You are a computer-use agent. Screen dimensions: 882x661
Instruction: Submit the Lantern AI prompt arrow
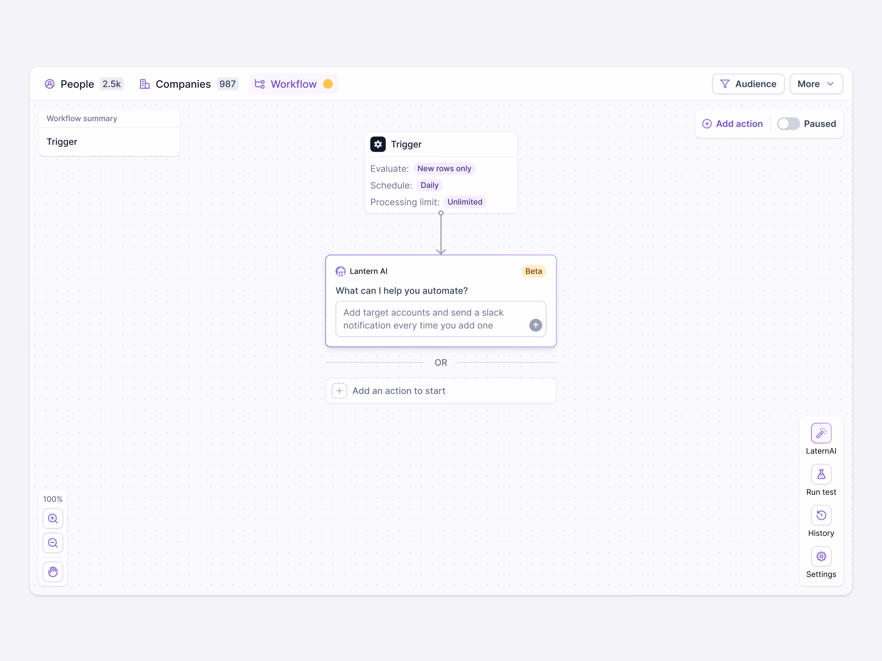pyautogui.click(x=536, y=326)
